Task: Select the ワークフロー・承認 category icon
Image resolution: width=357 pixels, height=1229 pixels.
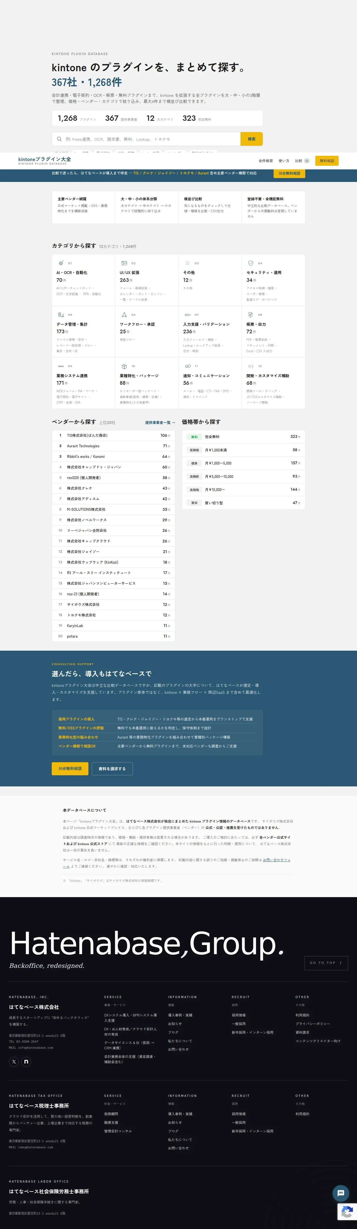Action: (x=124, y=314)
